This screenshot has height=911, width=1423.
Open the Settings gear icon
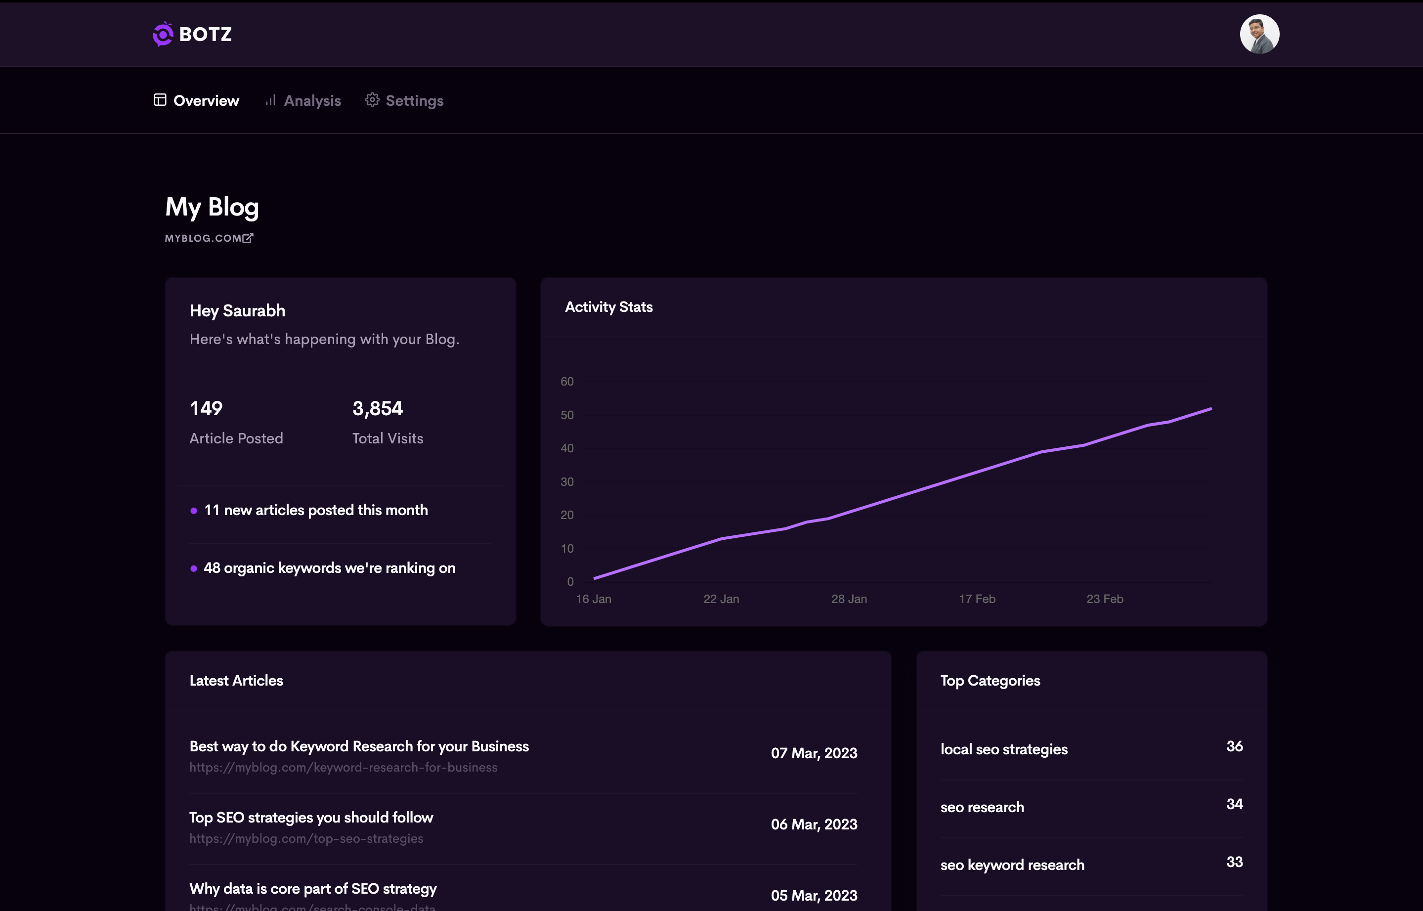[x=372, y=100]
